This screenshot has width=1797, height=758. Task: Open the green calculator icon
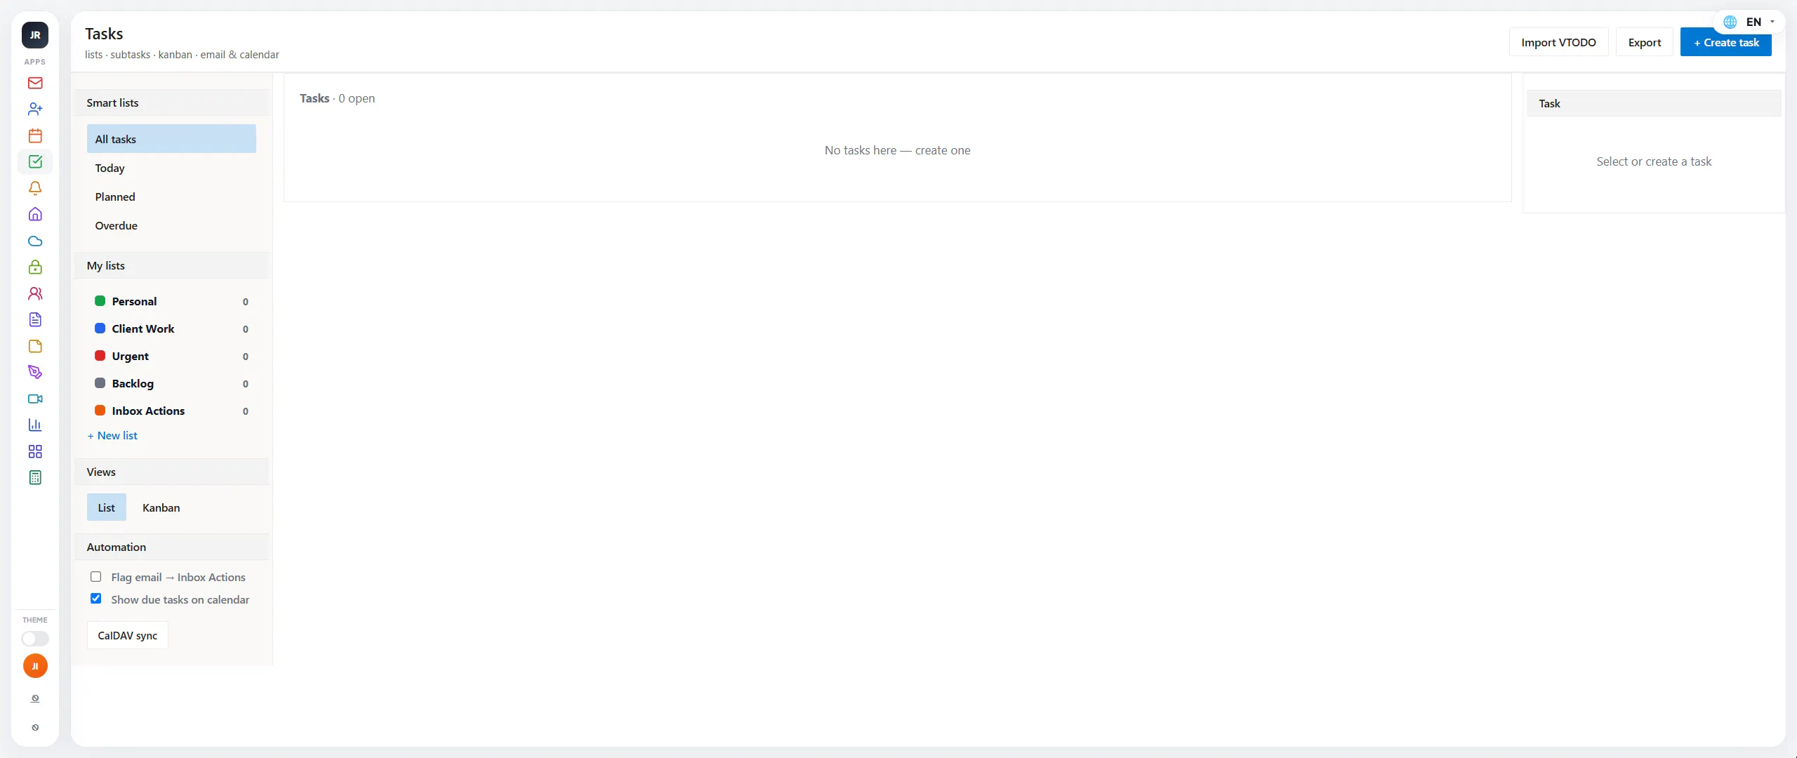tap(35, 478)
